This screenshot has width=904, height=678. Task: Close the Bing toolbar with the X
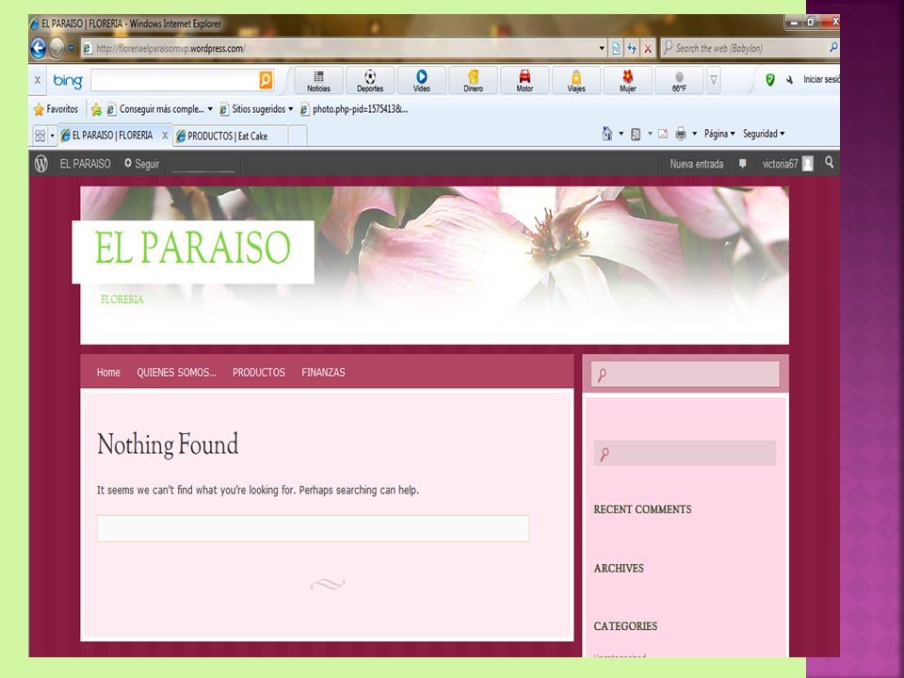[38, 80]
